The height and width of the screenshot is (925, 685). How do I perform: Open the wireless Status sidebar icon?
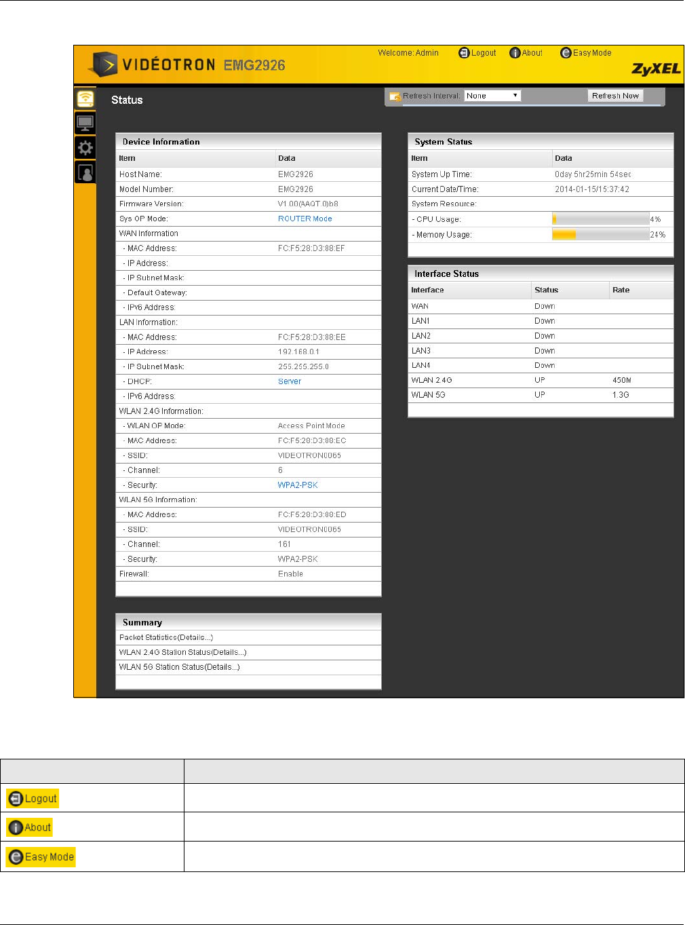coord(85,98)
